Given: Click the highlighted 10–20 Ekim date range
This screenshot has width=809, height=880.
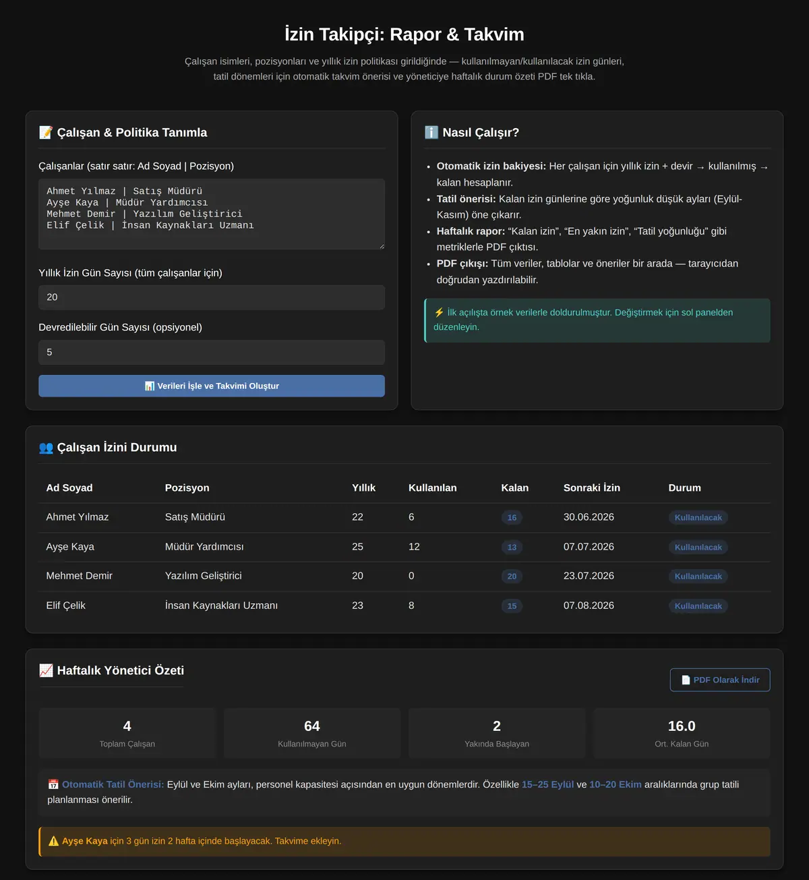Looking at the screenshot, I should click(x=616, y=784).
